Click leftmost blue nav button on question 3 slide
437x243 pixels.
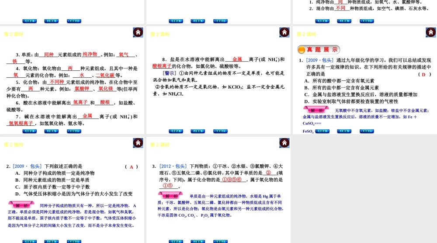coord(176,241)
